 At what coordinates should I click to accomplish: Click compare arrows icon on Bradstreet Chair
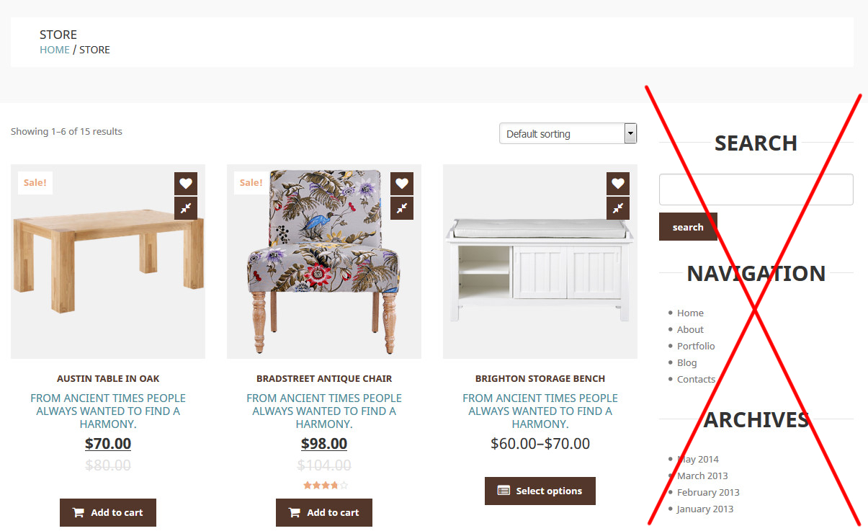tap(402, 208)
